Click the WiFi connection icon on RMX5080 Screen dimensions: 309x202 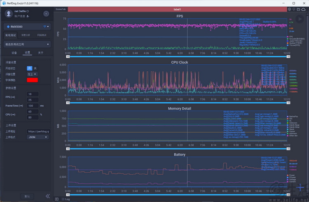pos(45,27)
